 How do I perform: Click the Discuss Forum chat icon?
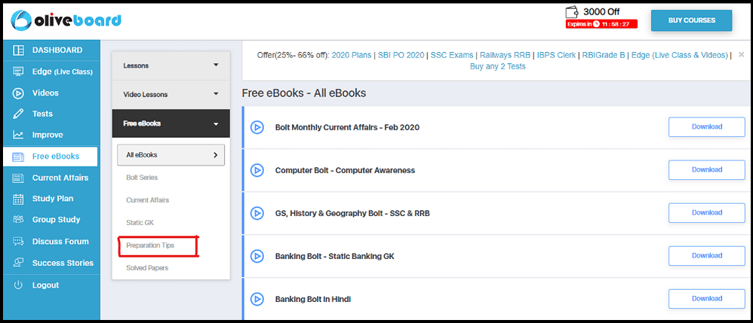18,242
